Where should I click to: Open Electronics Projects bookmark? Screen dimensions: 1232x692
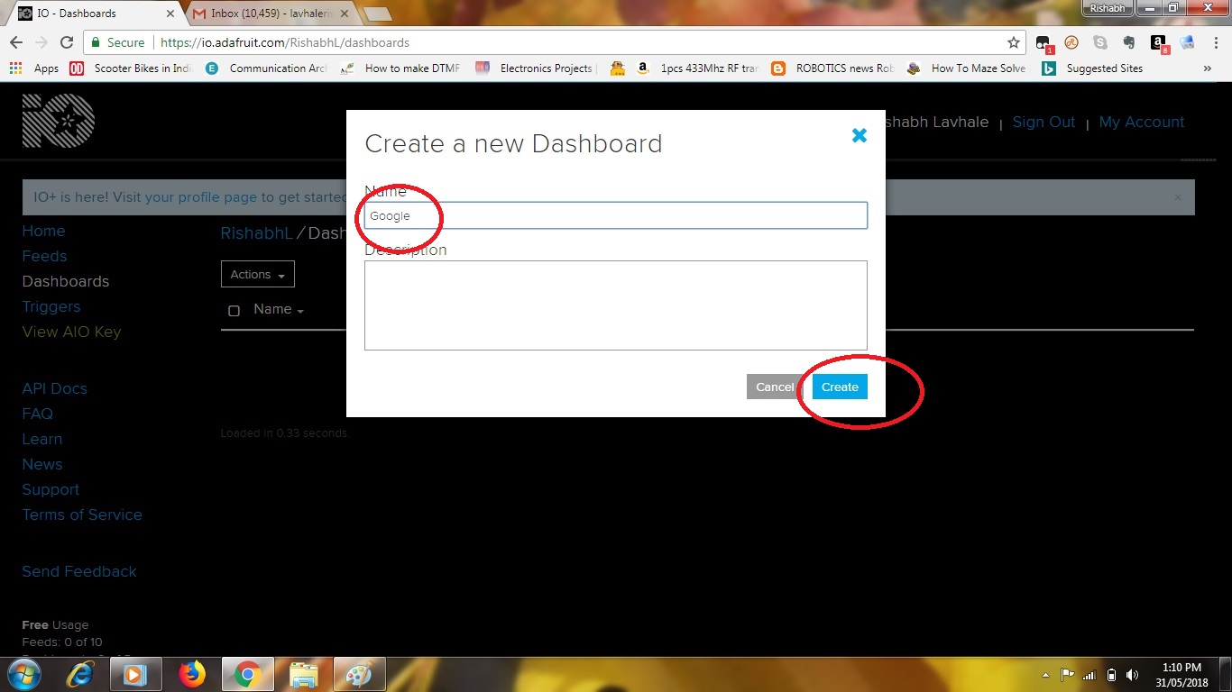point(536,68)
